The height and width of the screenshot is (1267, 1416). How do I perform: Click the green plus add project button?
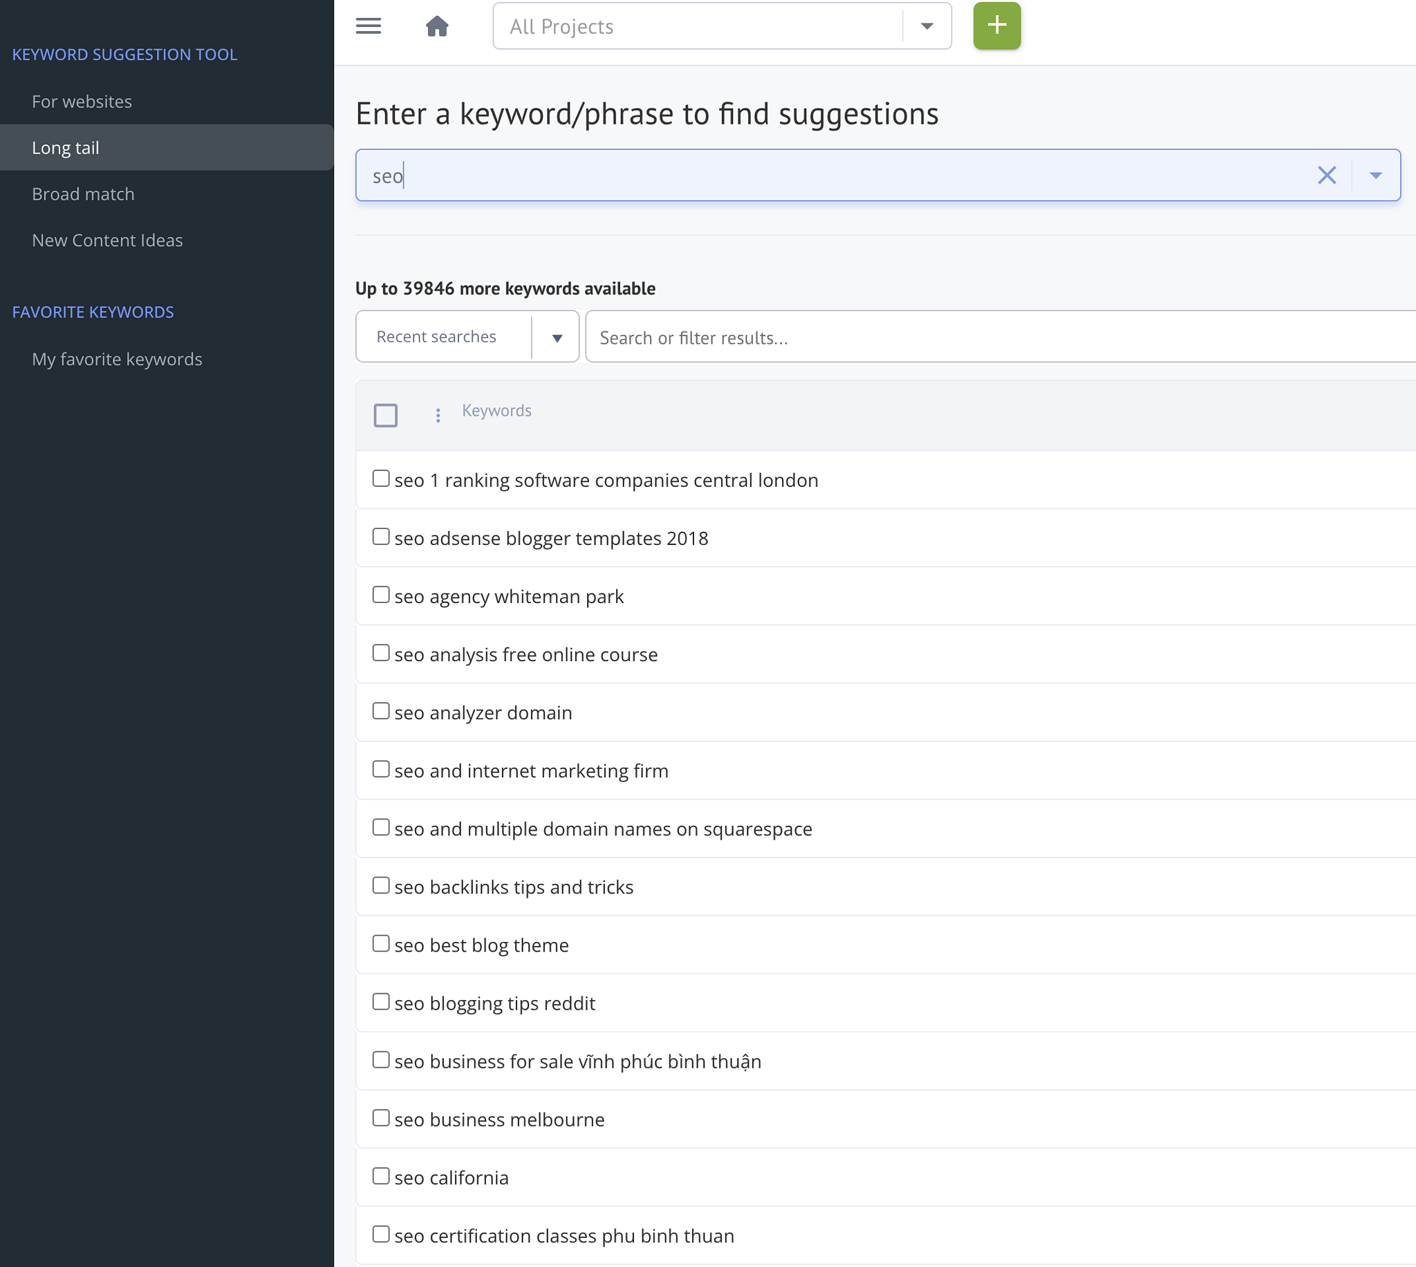pos(996,26)
